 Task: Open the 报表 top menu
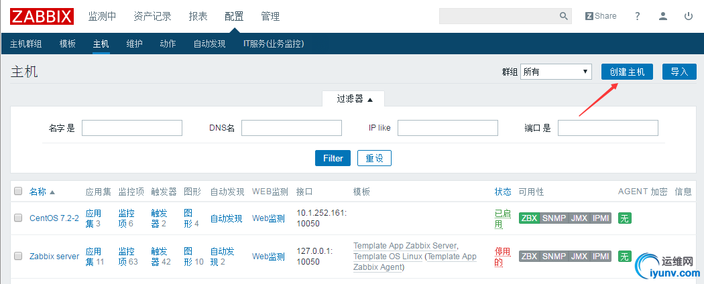point(198,17)
